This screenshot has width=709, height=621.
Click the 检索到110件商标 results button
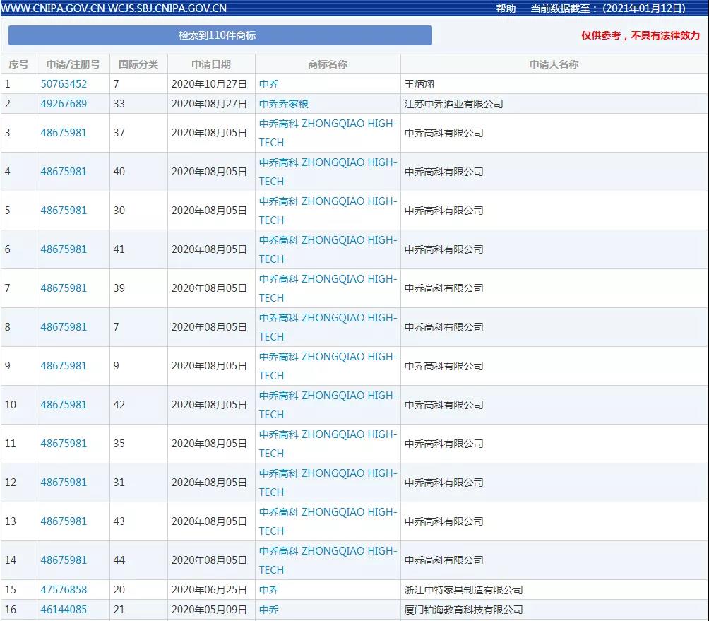(220, 35)
